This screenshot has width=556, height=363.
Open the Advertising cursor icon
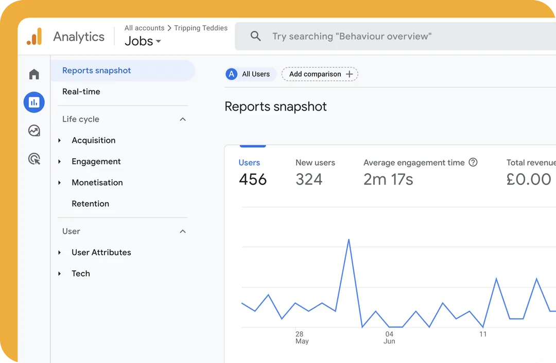pyautogui.click(x=34, y=159)
